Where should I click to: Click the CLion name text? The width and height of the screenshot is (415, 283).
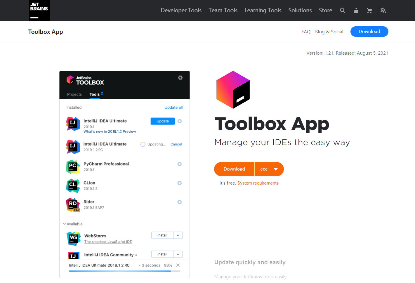pyautogui.click(x=89, y=183)
